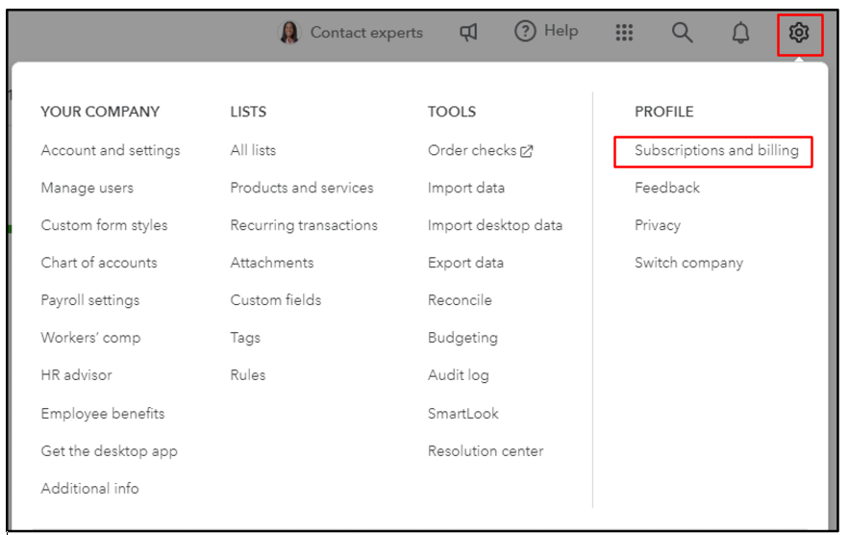This screenshot has height=535, width=849.
Task: Open Account and settings
Action: click(111, 150)
